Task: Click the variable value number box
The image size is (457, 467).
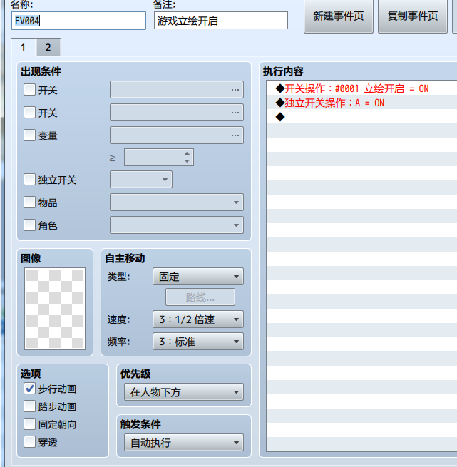Action: coord(159,158)
